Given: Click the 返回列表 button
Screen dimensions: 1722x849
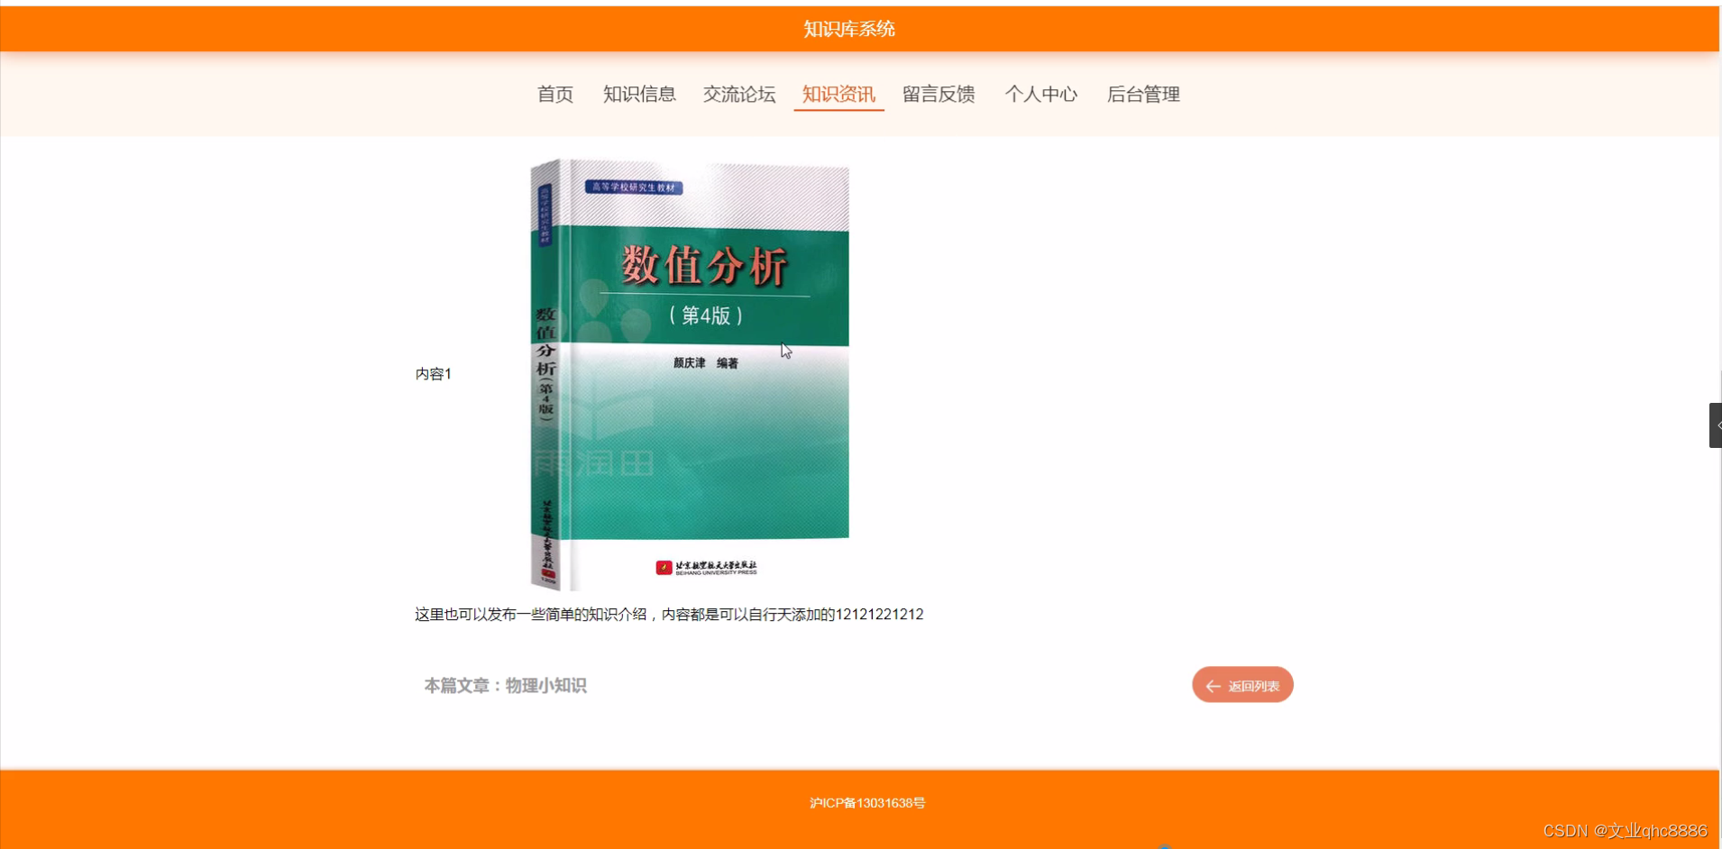Looking at the screenshot, I should (1242, 685).
